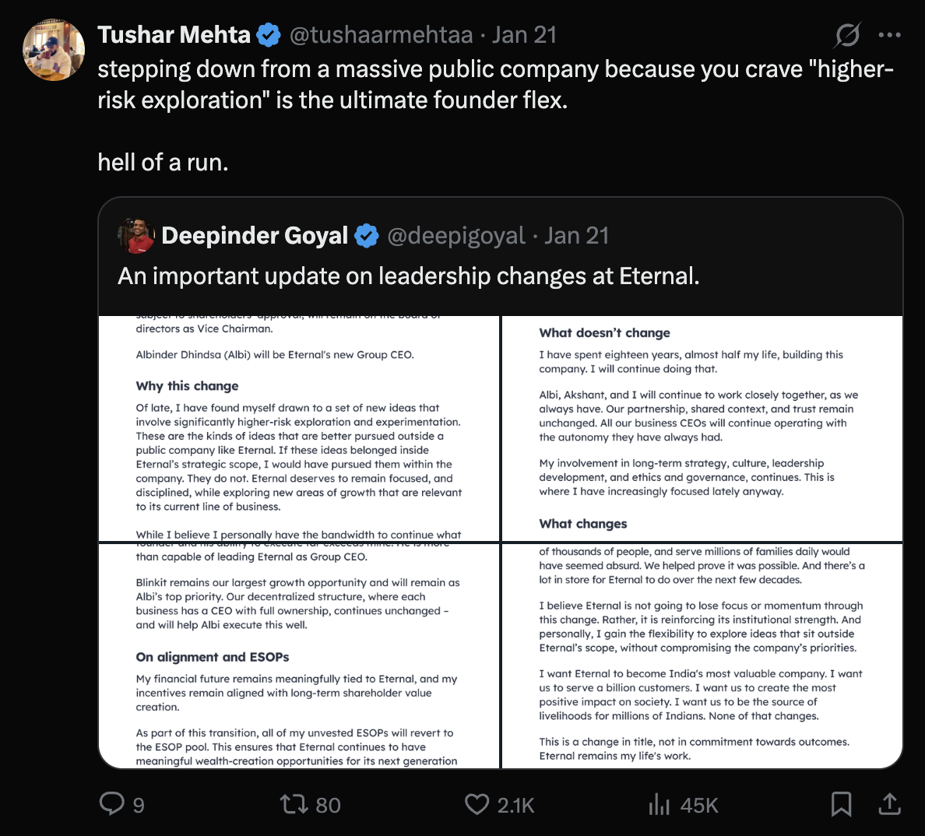925x836 pixels.
Task: Click Tushar Mehta's verified badge
Action: point(269,35)
